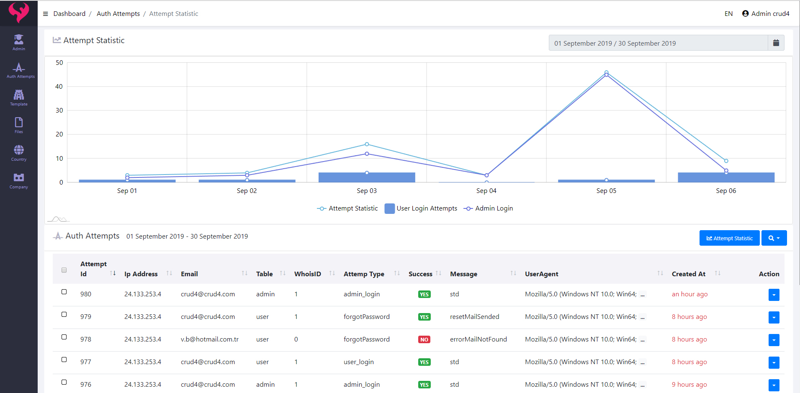Sort by Ip Address column arrows

click(169, 273)
